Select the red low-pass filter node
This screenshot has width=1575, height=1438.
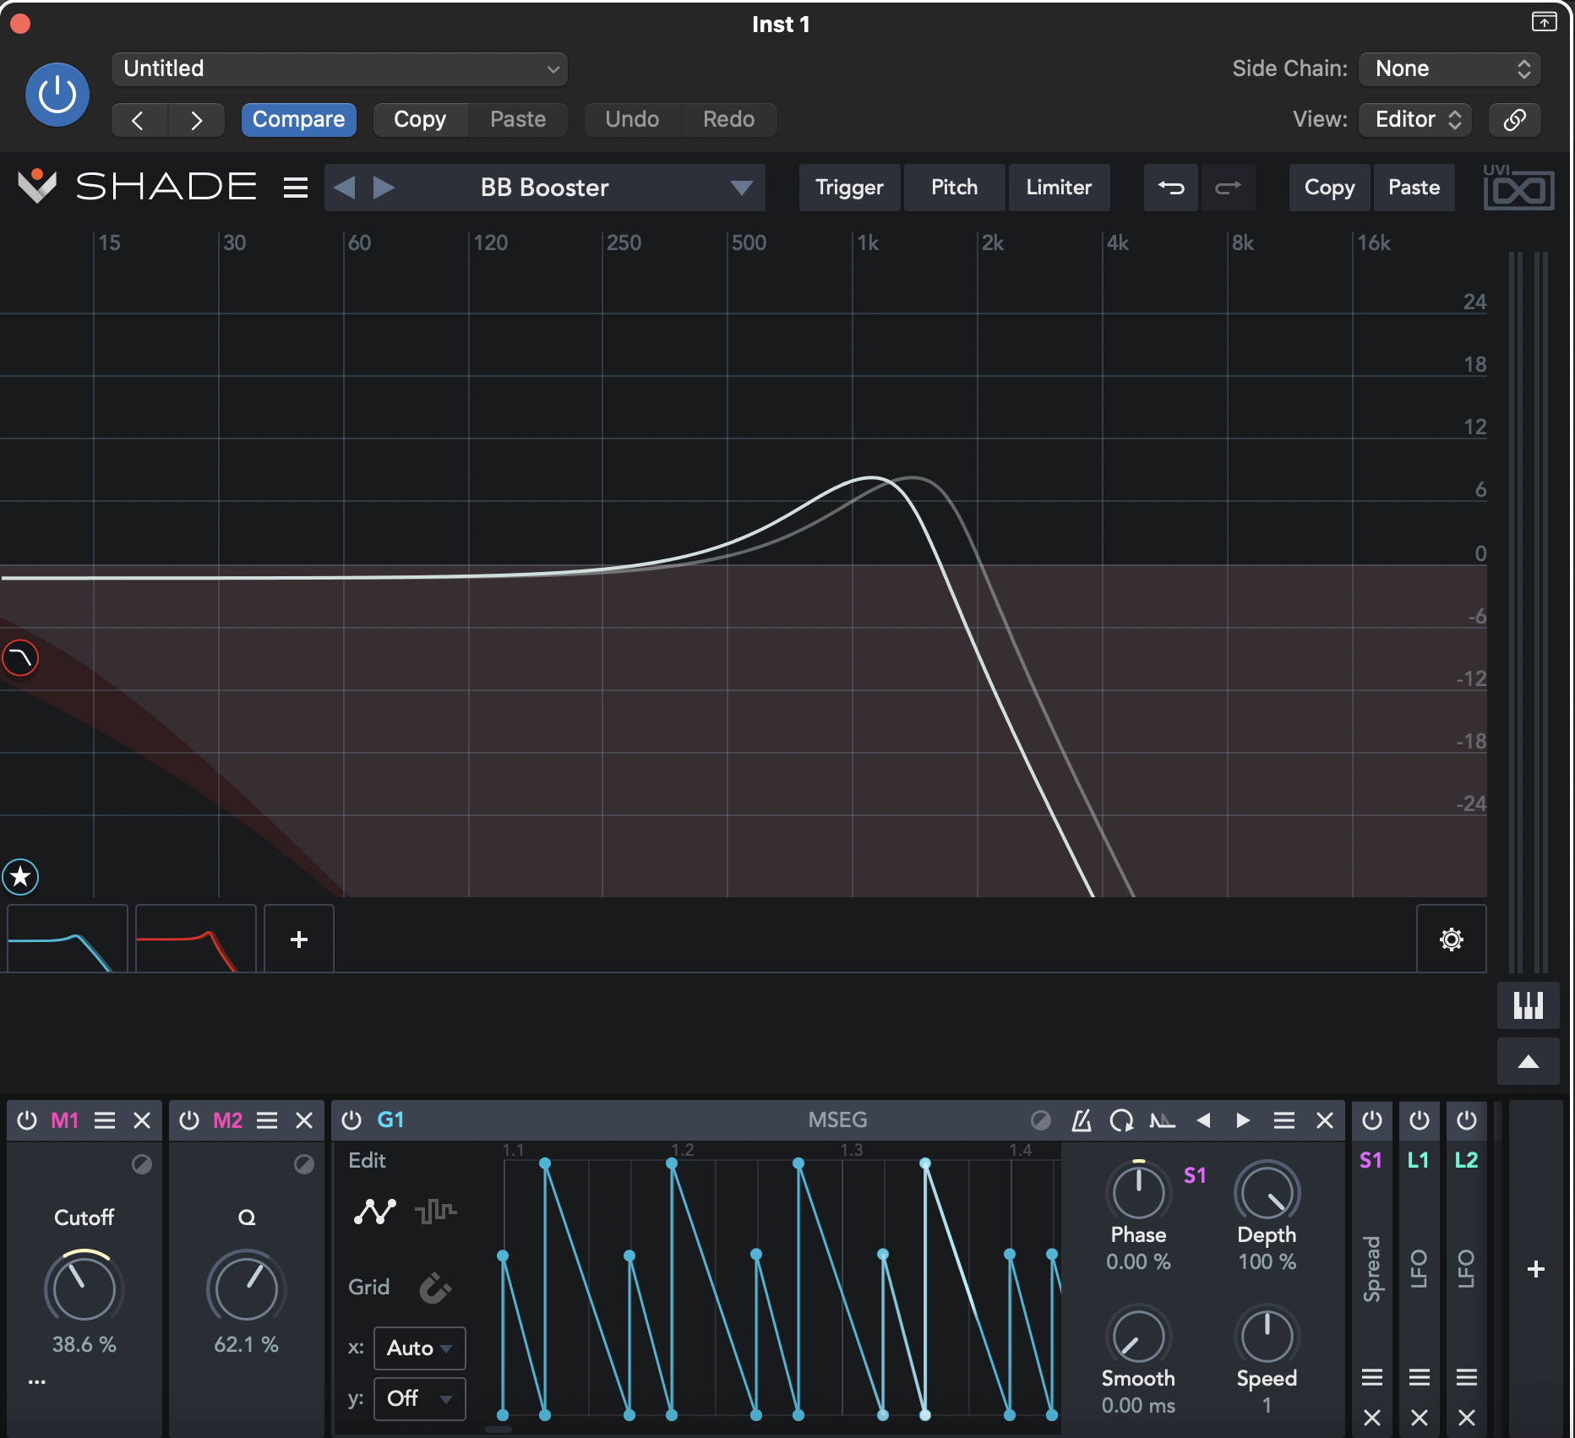(20, 658)
